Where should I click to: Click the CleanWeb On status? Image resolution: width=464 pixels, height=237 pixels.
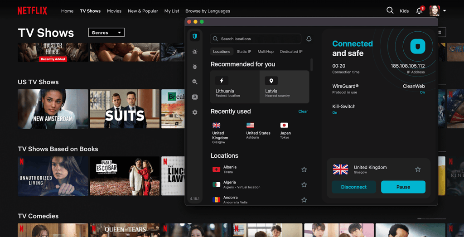(x=422, y=92)
